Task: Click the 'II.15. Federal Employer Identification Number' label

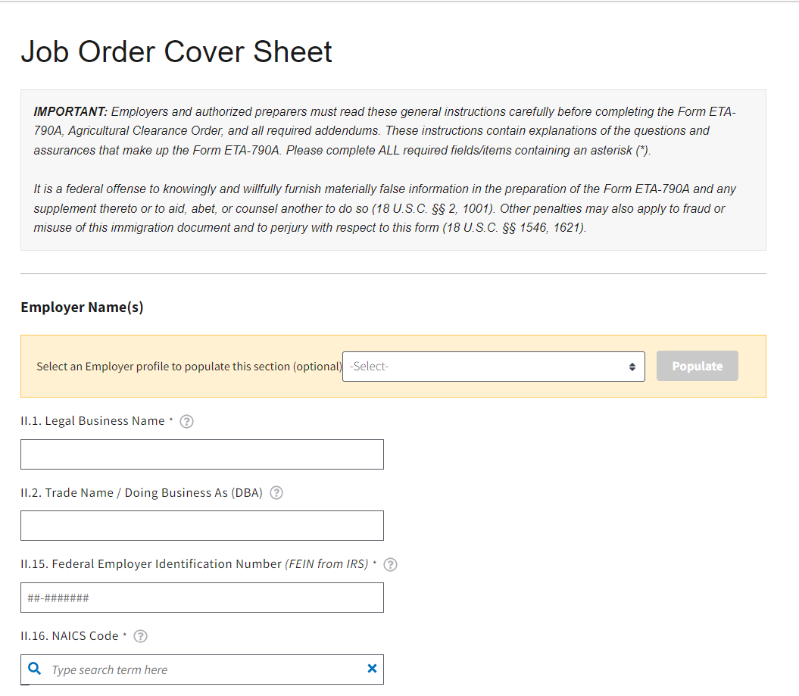Action: click(195, 564)
